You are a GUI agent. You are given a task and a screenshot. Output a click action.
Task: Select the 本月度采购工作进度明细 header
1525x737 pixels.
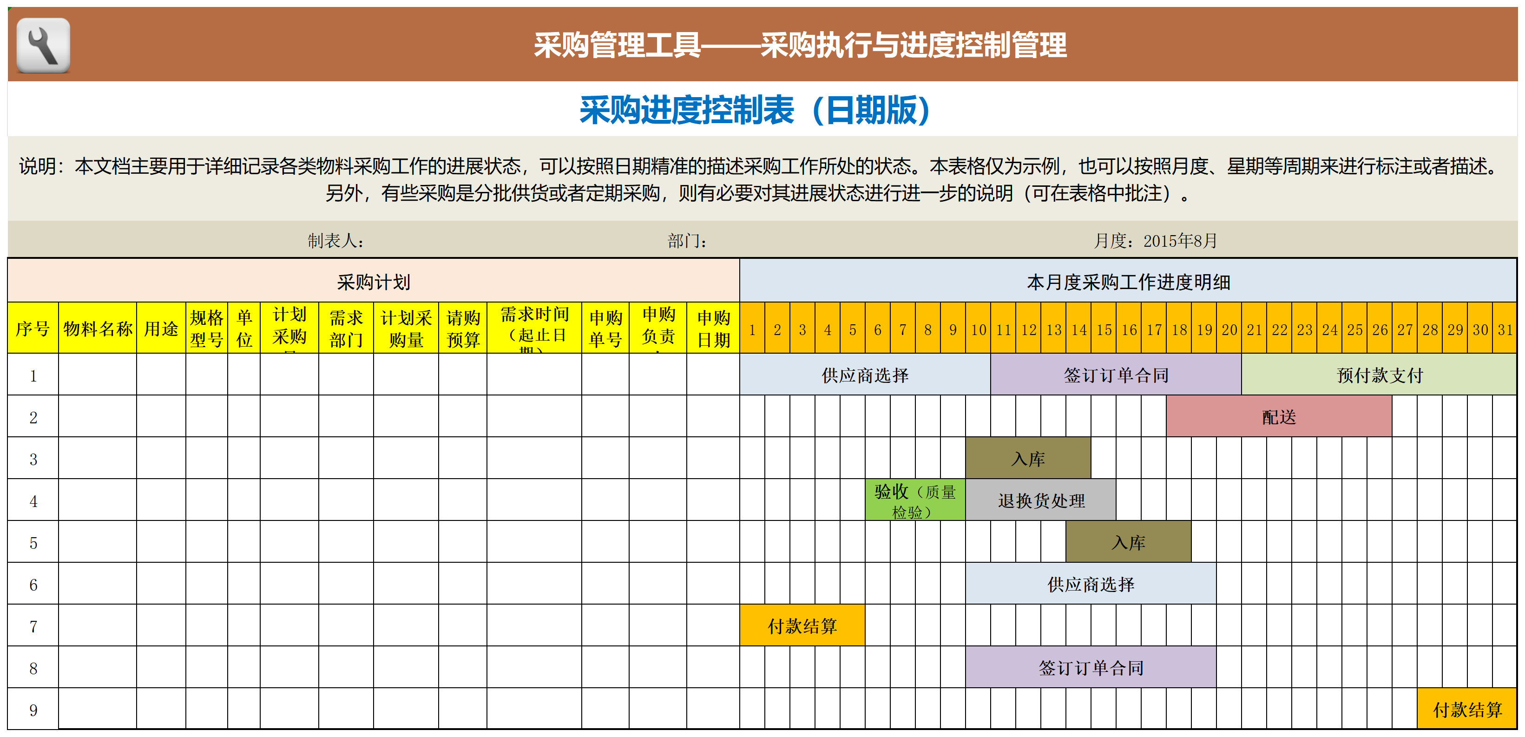pos(1128,282)
